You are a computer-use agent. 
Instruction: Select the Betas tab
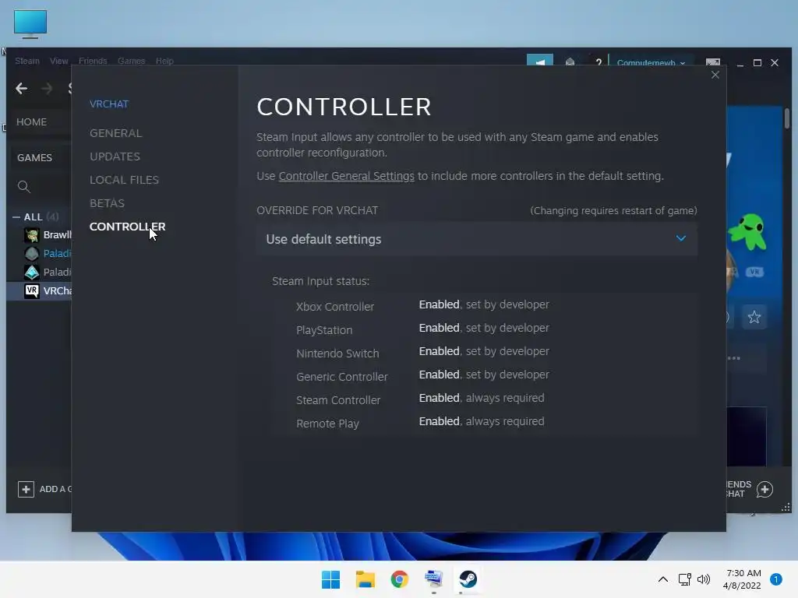[107, 203]
